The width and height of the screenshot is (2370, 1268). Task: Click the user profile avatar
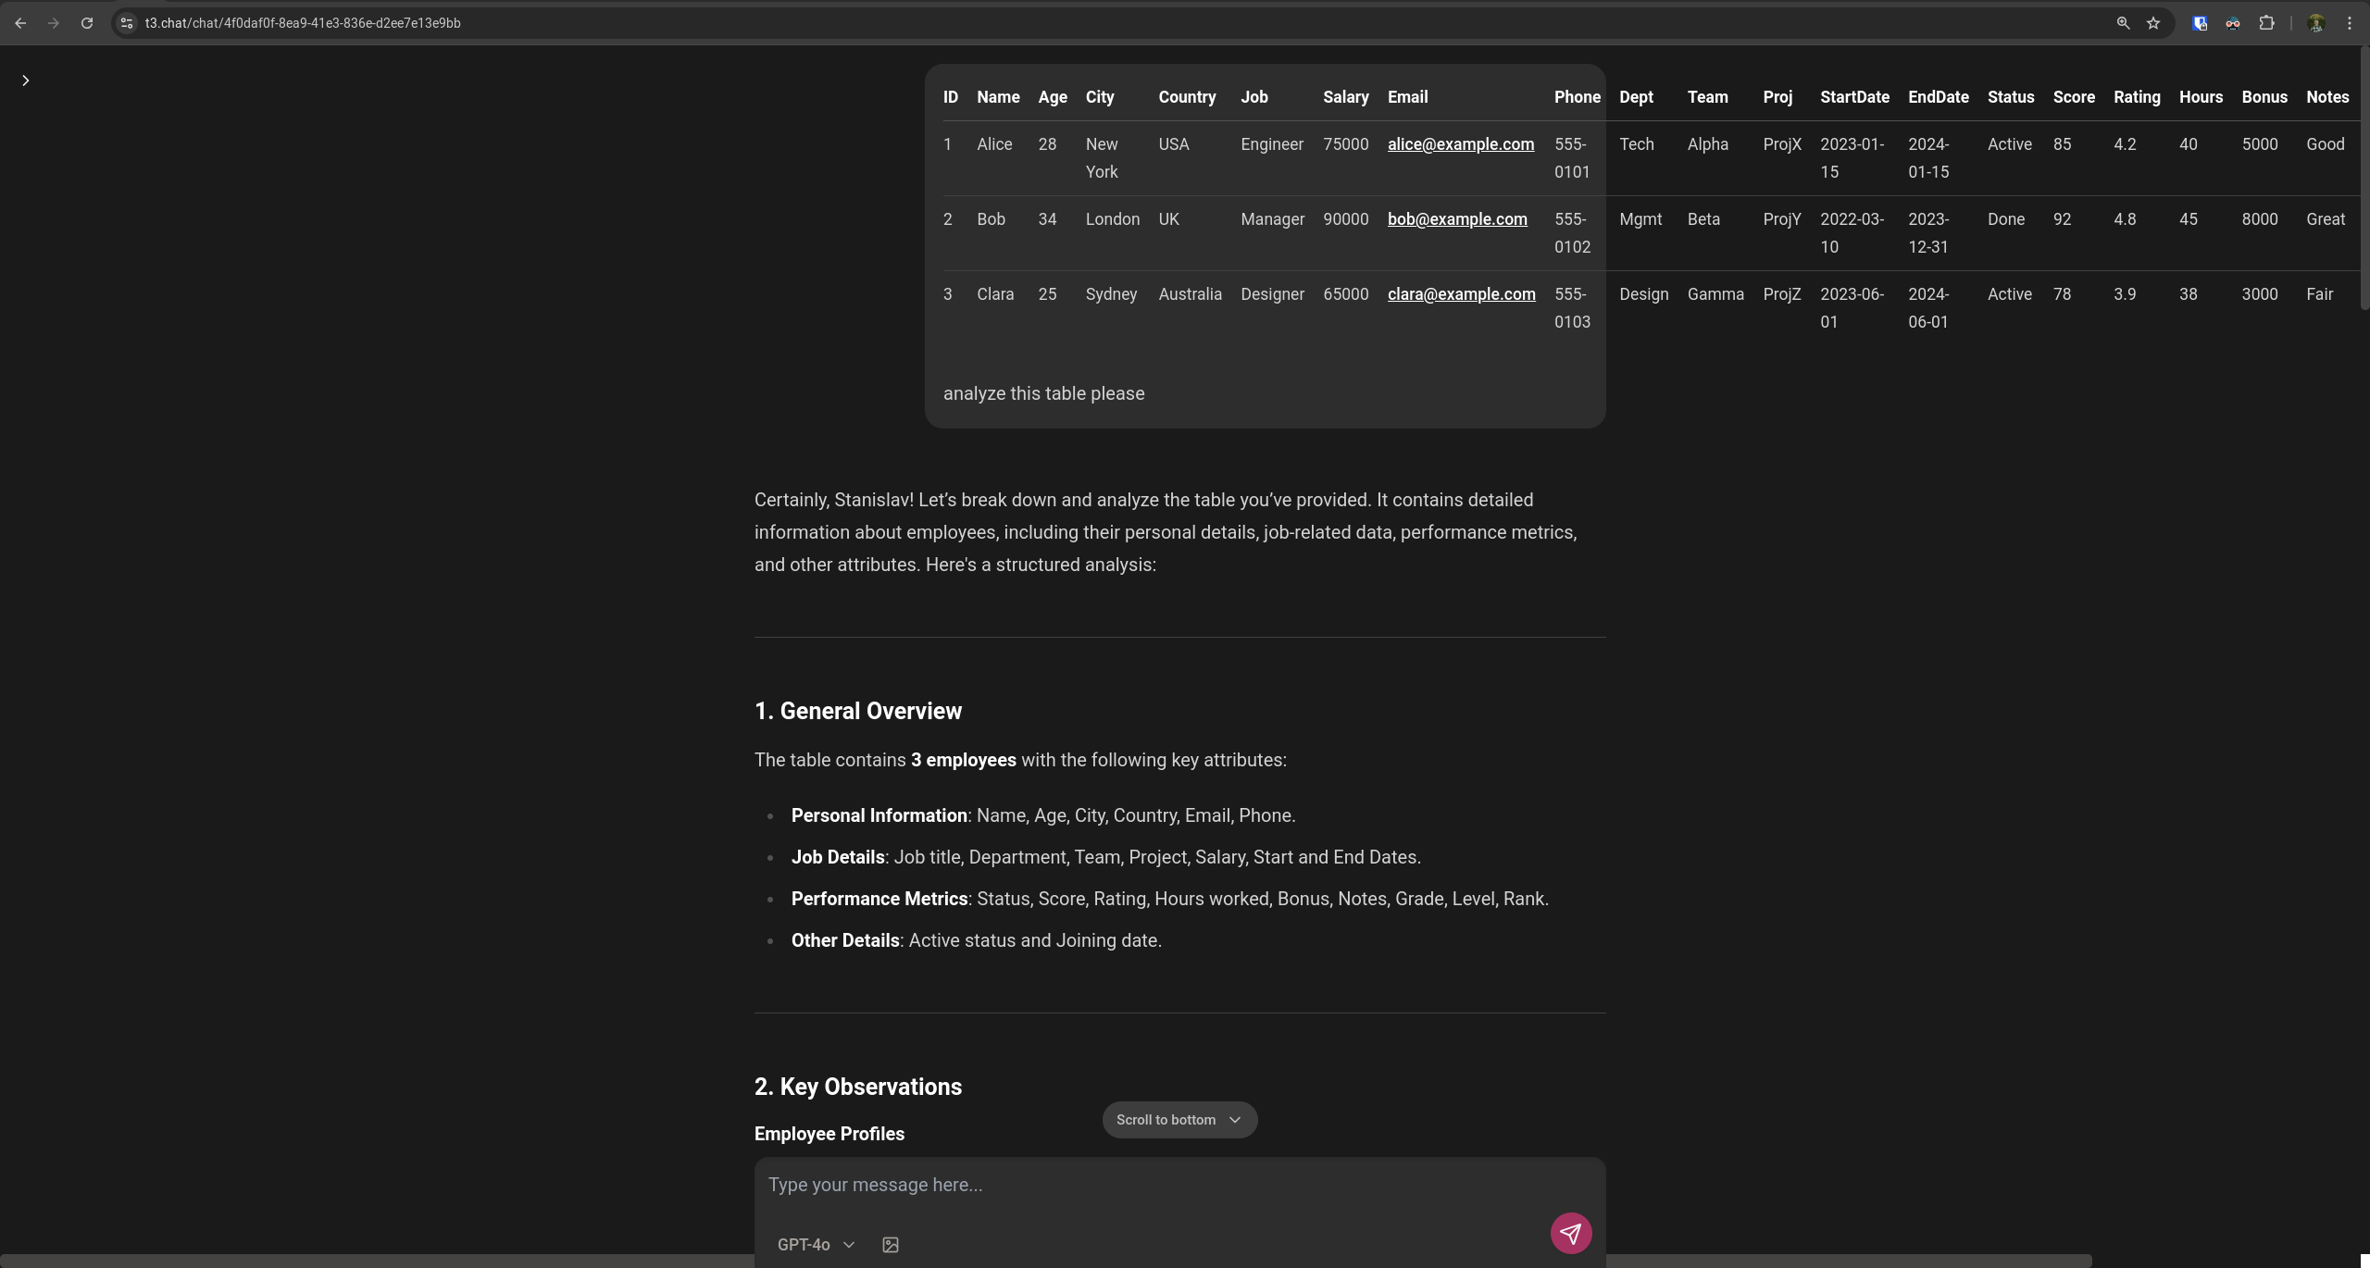coord(2316,23)
